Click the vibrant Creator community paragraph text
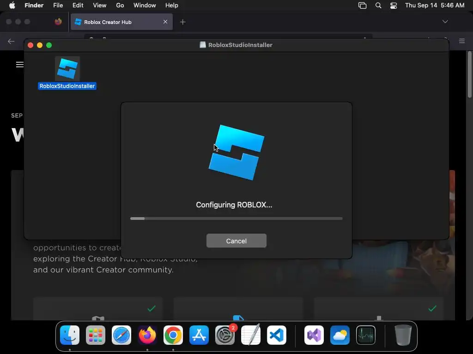Viewport: 473px width, 354px height. click(115, 259)
